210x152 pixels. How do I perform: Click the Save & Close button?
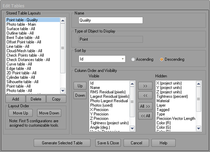[108, 143]
